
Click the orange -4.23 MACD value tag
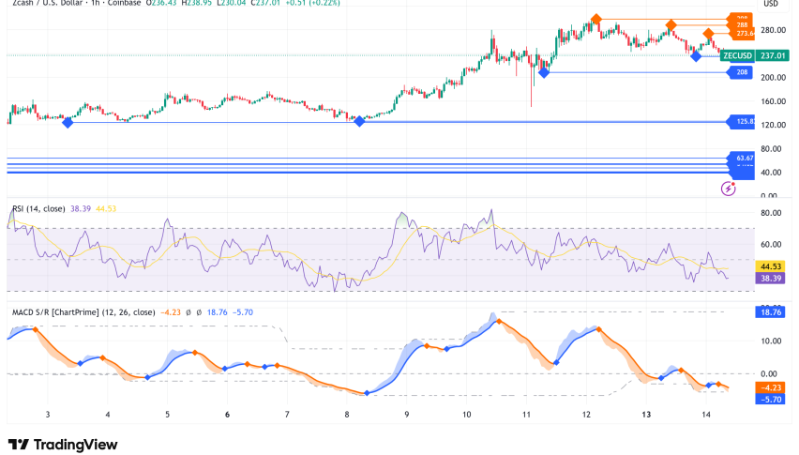[768, 387]
